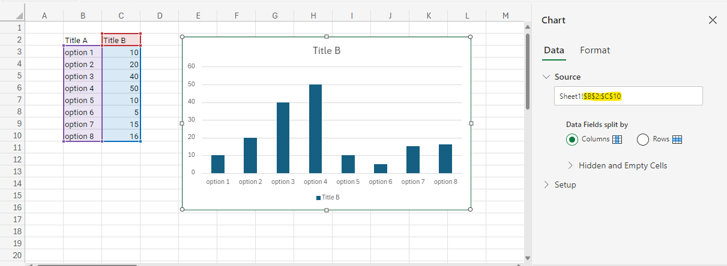Open the Format tab
Screen dimensions: 727x266
[x=595, y=50]
